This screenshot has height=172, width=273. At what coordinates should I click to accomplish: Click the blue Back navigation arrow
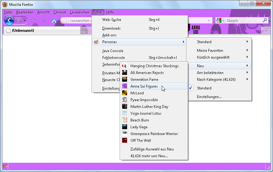click(x=9, y=20)
